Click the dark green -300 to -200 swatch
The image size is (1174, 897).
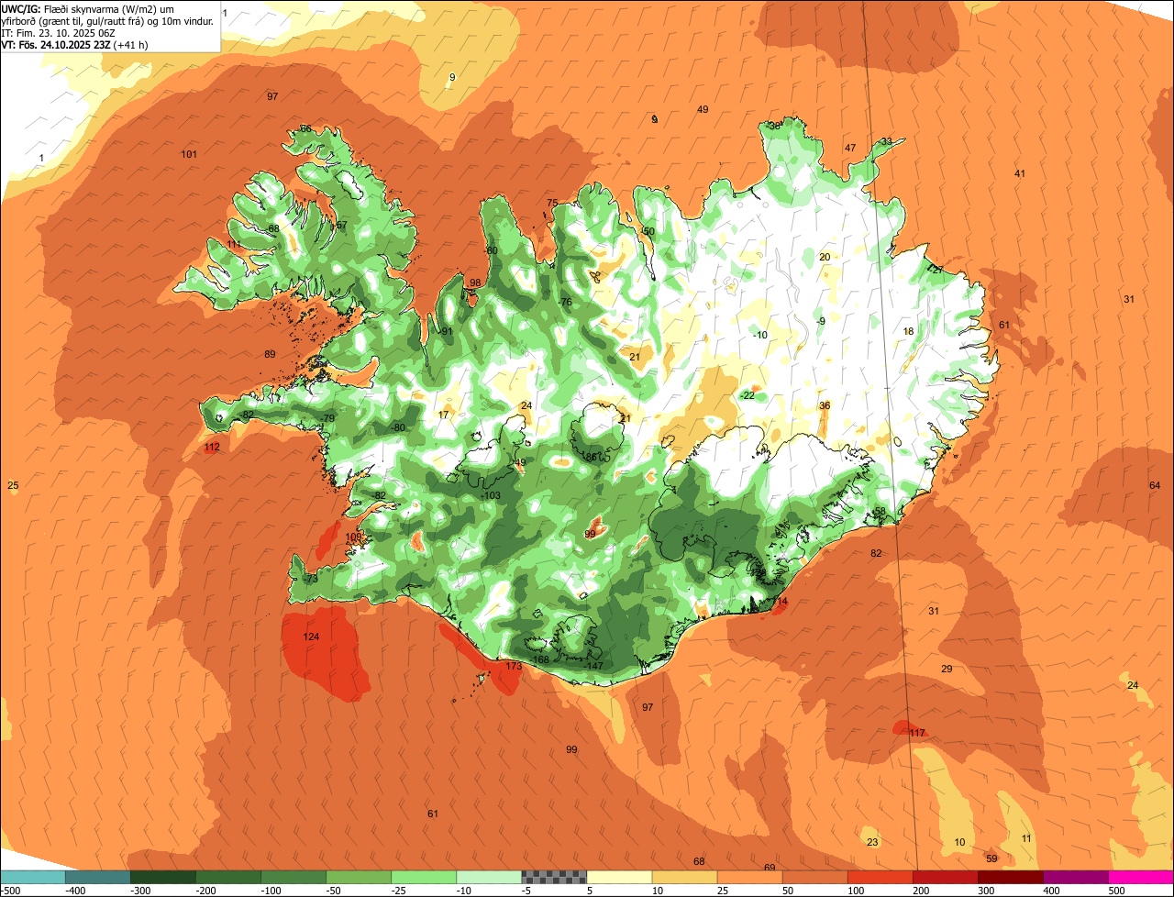pos(162,876)
